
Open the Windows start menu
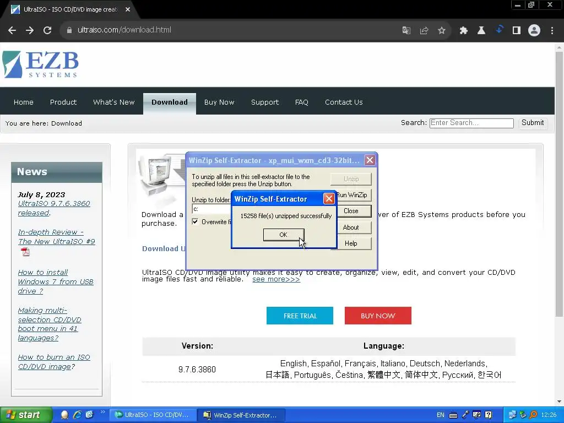point(26,415)
